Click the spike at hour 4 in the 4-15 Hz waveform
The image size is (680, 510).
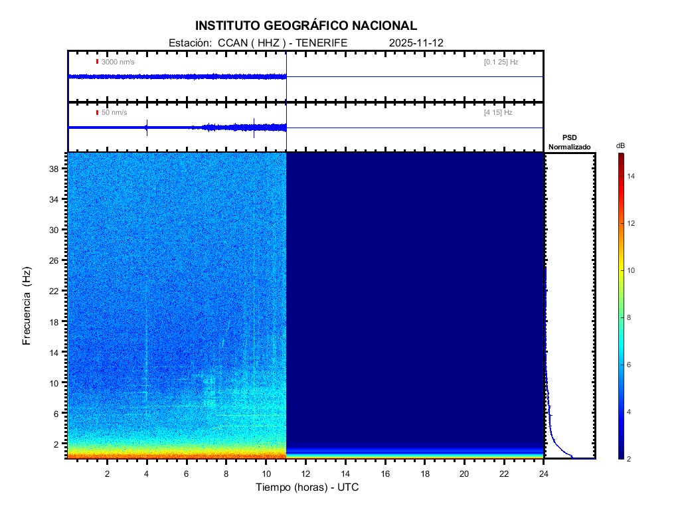(x=147, y=127)
